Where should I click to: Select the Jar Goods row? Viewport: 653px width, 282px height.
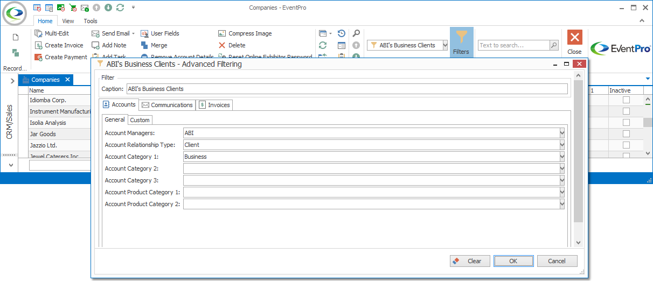59,134
